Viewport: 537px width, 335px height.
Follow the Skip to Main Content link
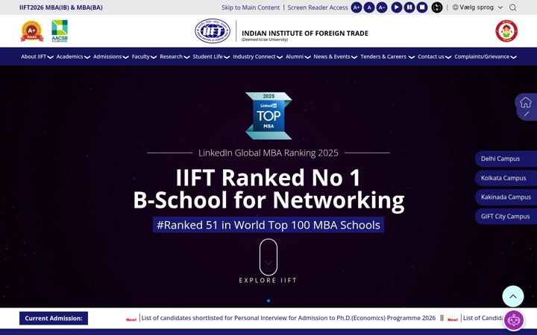click(x=251, y=7)
